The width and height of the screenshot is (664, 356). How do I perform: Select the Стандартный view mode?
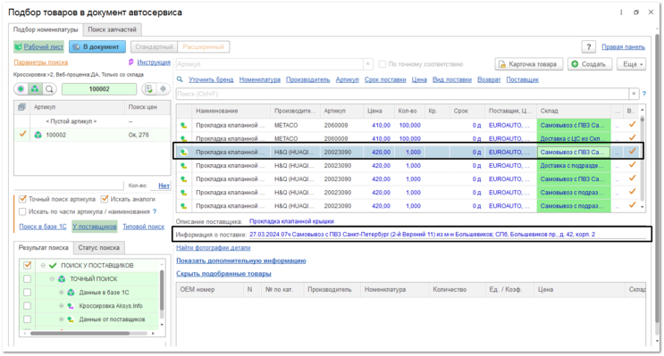[154, 47]
